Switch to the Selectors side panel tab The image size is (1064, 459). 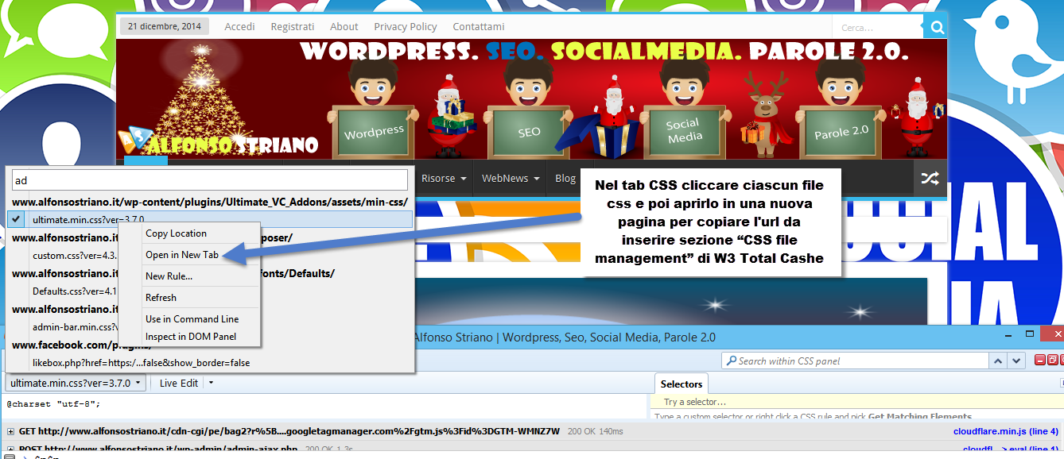[682, 384]
